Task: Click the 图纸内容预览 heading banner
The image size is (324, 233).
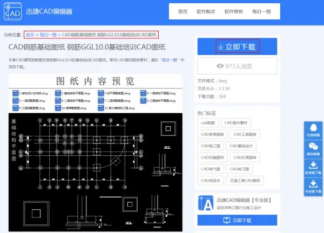Action: coord(96,81)
